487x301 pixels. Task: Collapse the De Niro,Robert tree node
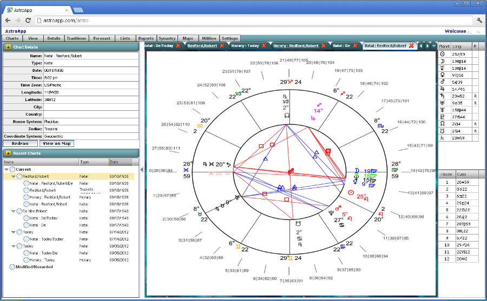pyautogui.click(x=14, y=211)
